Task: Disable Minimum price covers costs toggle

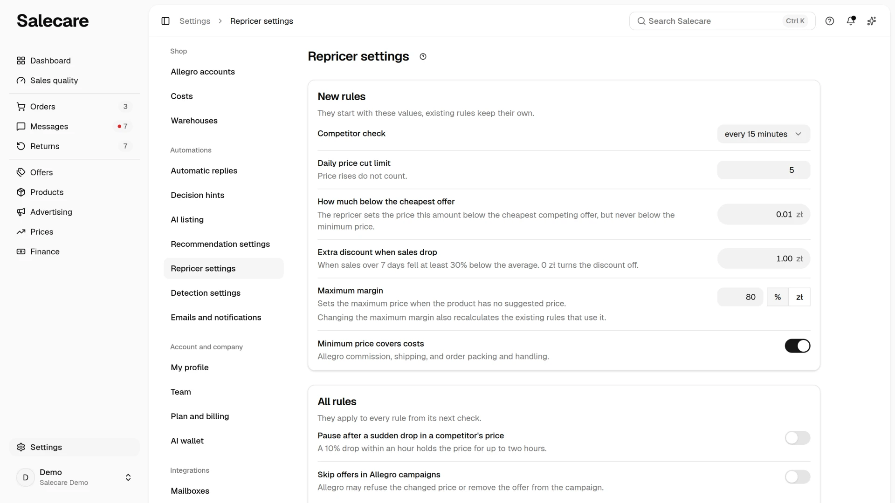Action: [x=798, y=346]
